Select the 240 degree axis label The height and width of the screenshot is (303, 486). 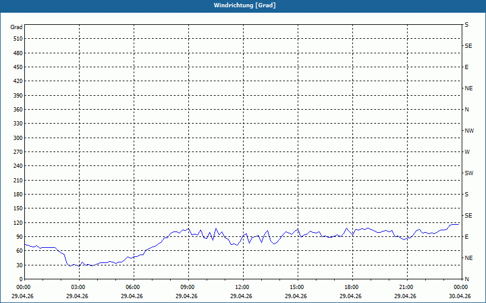coord(18,166)
